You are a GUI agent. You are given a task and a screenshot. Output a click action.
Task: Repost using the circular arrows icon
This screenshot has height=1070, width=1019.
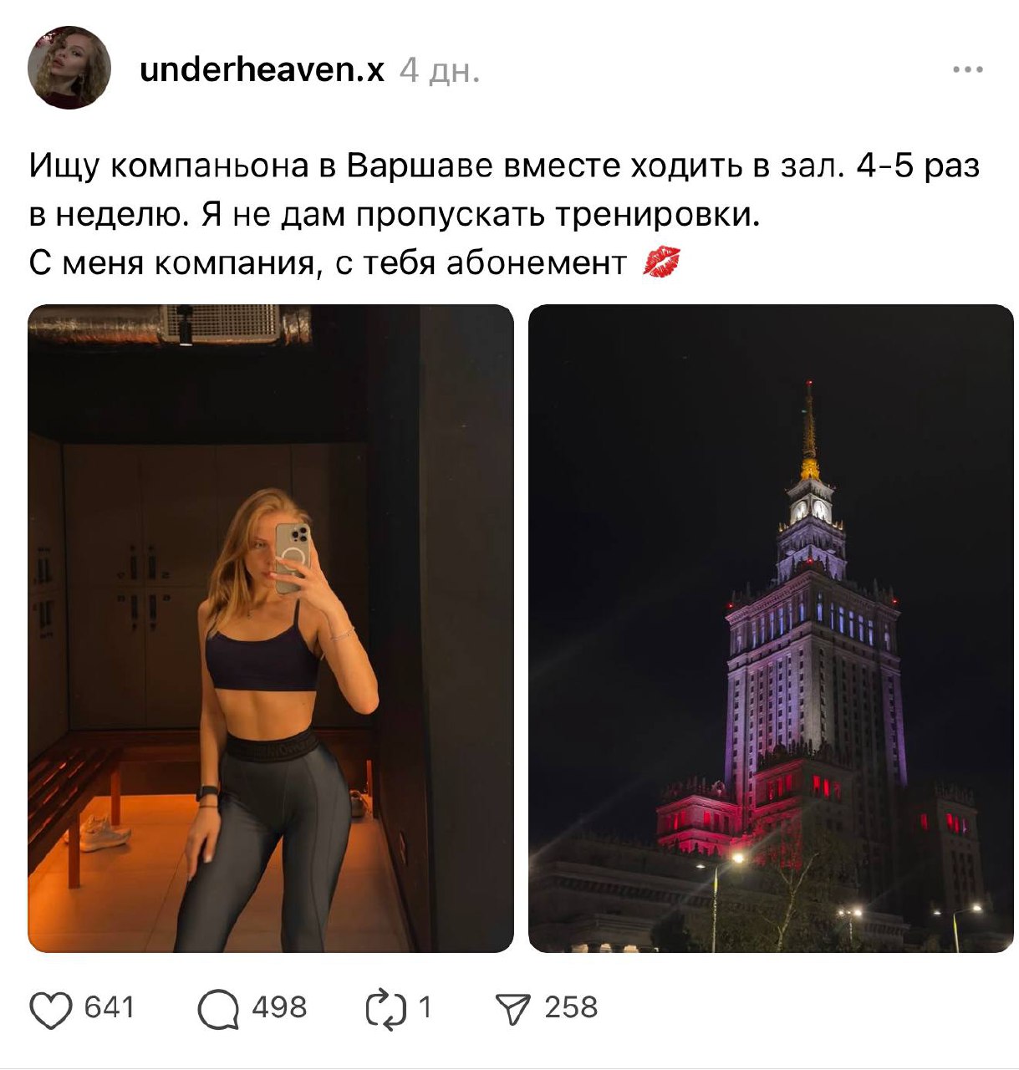click(x=385, y=1008)
